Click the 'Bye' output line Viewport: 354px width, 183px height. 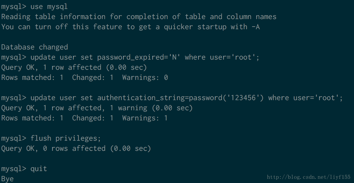[7, 179]
